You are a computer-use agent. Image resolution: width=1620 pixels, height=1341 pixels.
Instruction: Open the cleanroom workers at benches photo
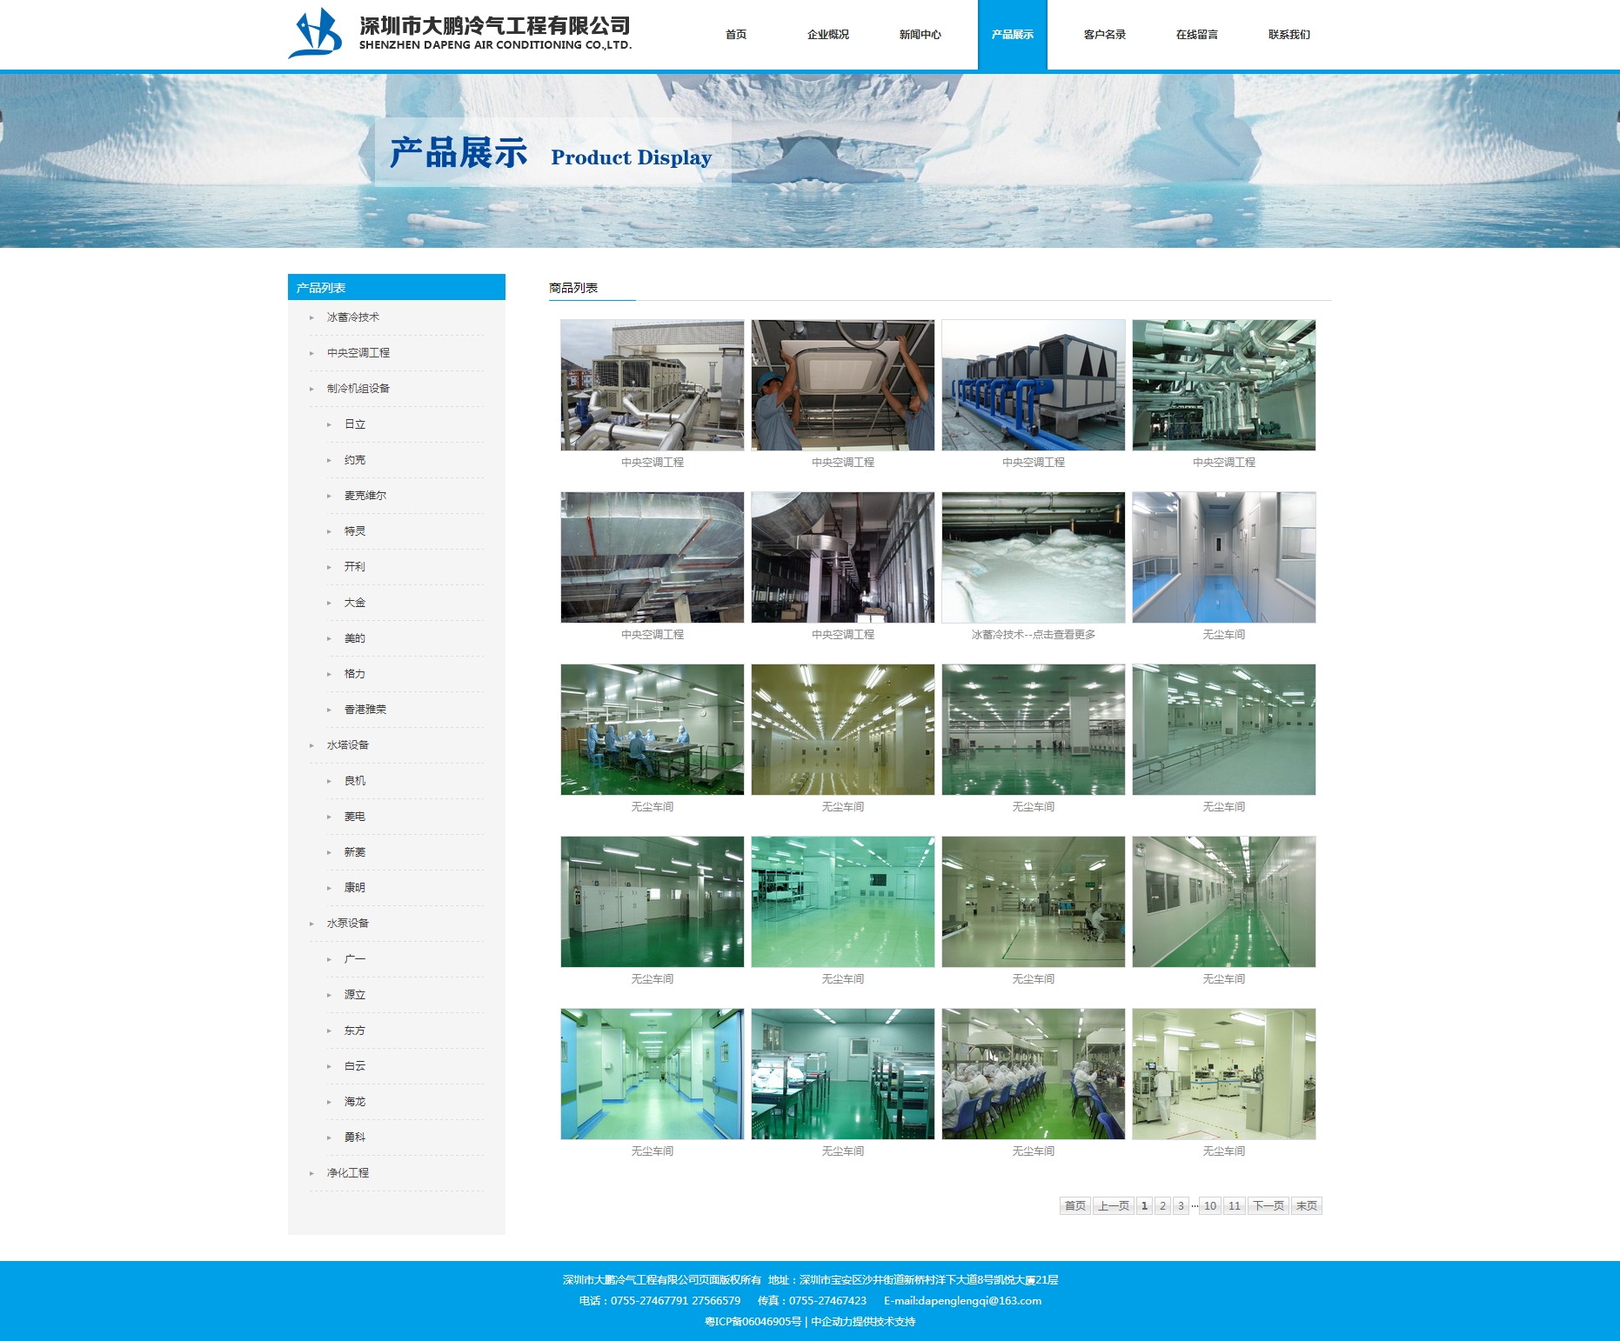tap(653, 730)
